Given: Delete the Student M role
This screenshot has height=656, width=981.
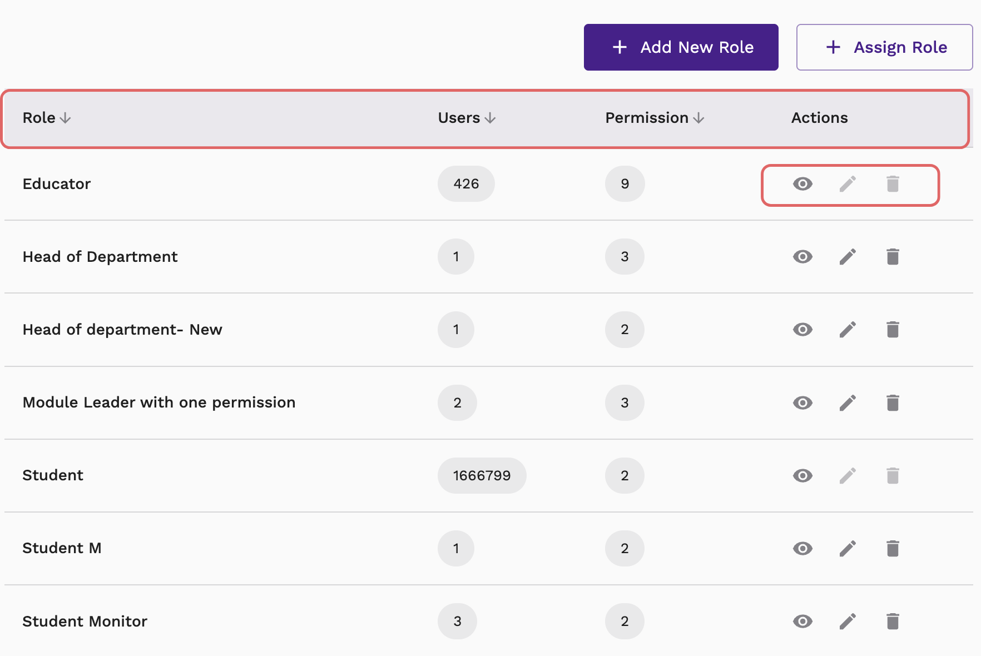Looking at the screenshot, I should click(893, 548).
